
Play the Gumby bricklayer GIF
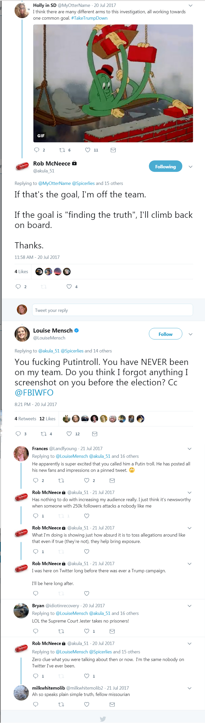tap(113, 83)
